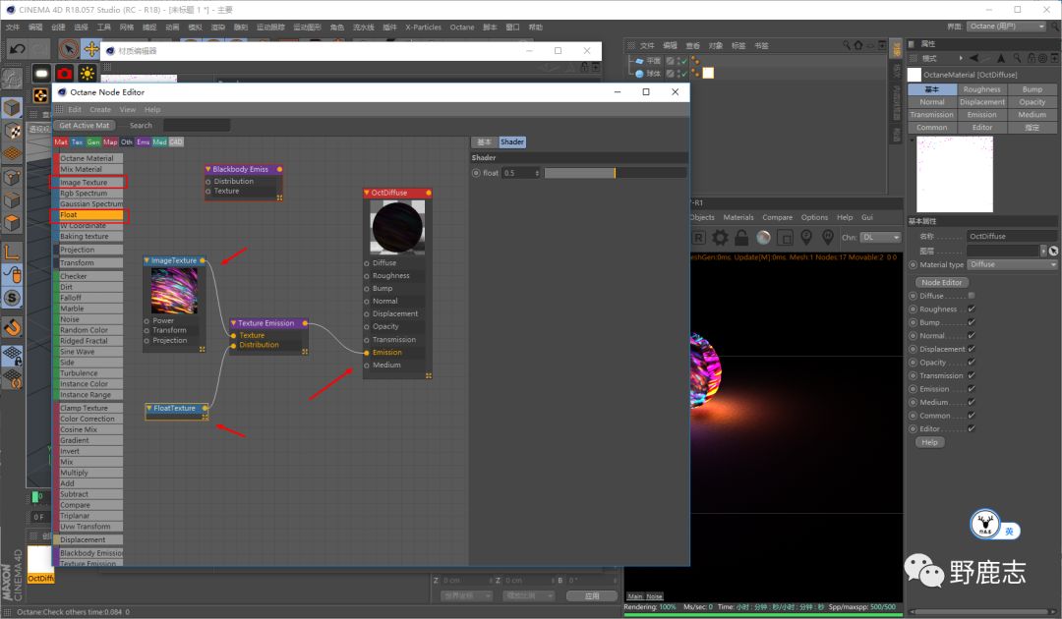This screenshot has height=619, width=1062.
Task: Adjust the float value slider
Action: [615, 173]
